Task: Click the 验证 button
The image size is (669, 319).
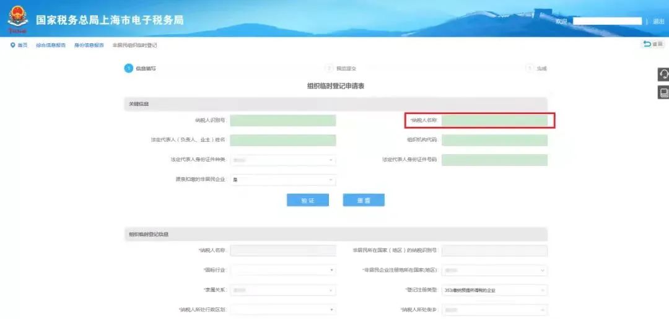Action: 308,200
